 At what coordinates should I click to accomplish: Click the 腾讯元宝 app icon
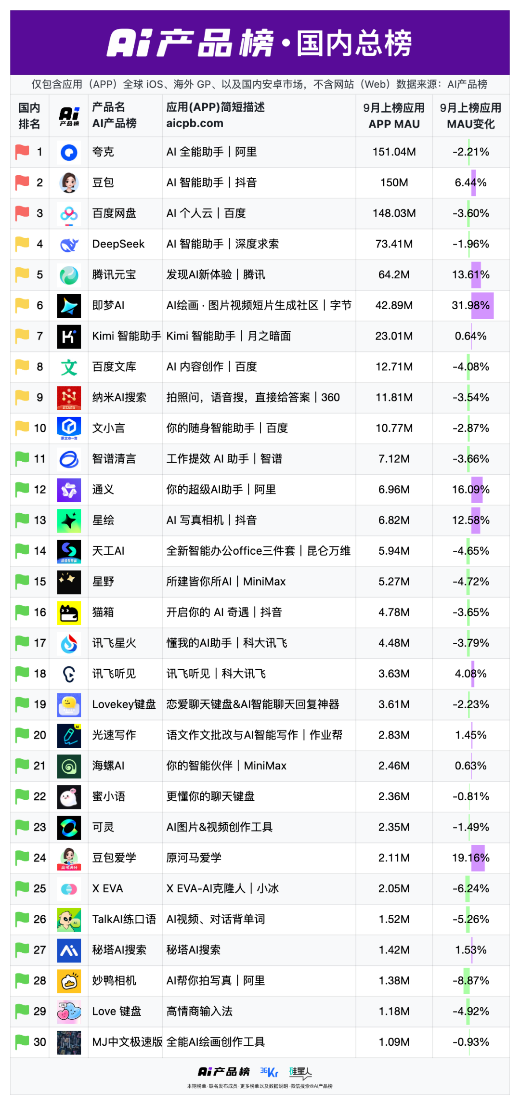point(69,275)
